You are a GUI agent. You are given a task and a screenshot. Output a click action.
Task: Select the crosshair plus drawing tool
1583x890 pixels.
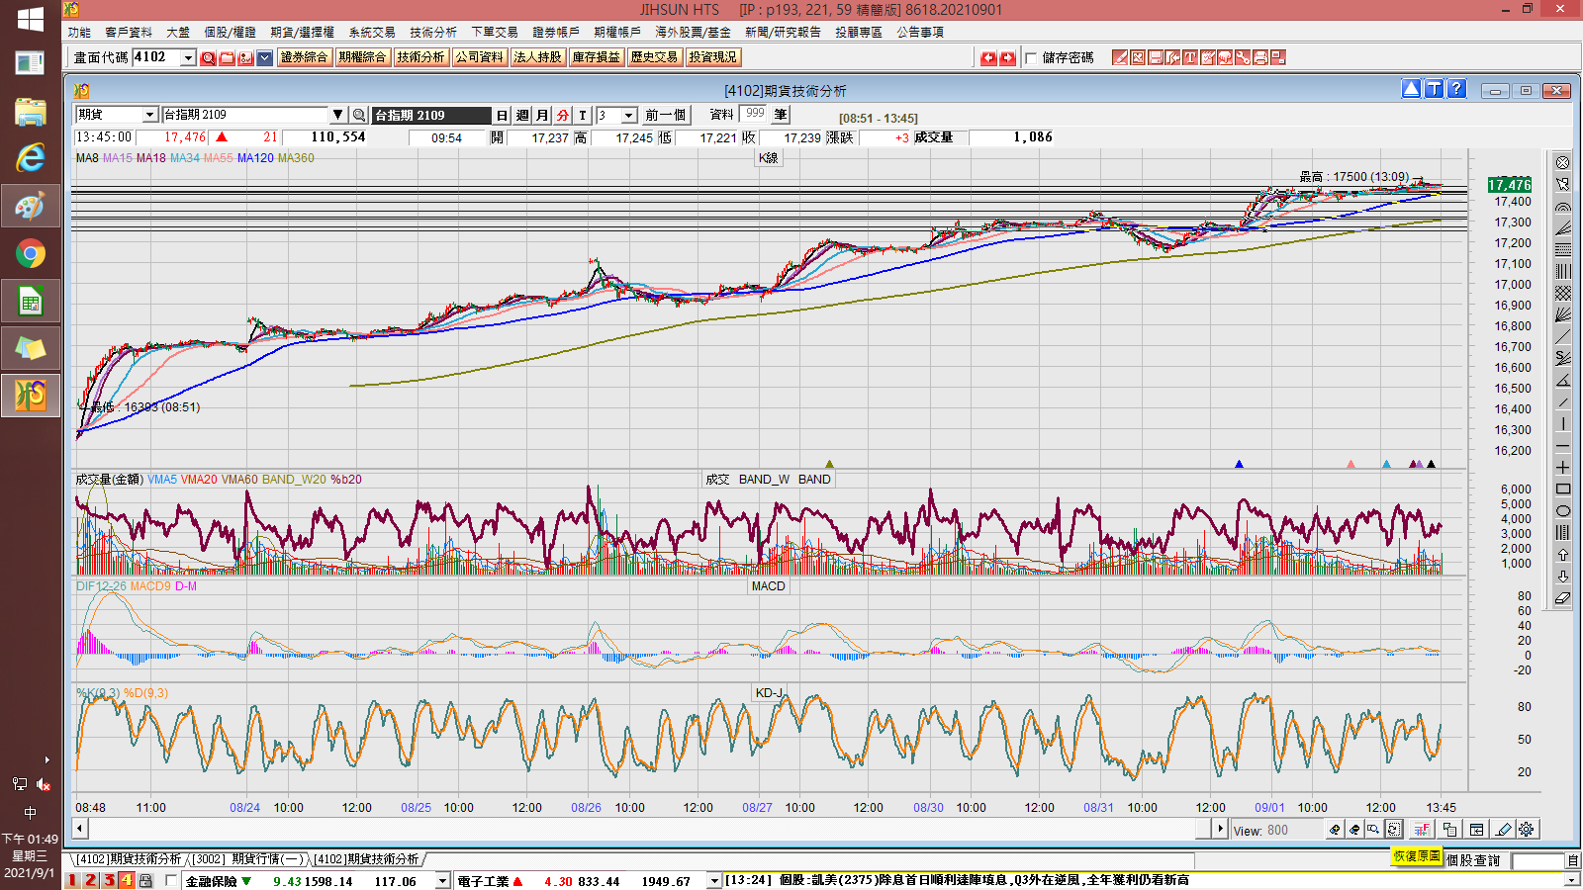pyautogui.click(x=1563, y=467)
